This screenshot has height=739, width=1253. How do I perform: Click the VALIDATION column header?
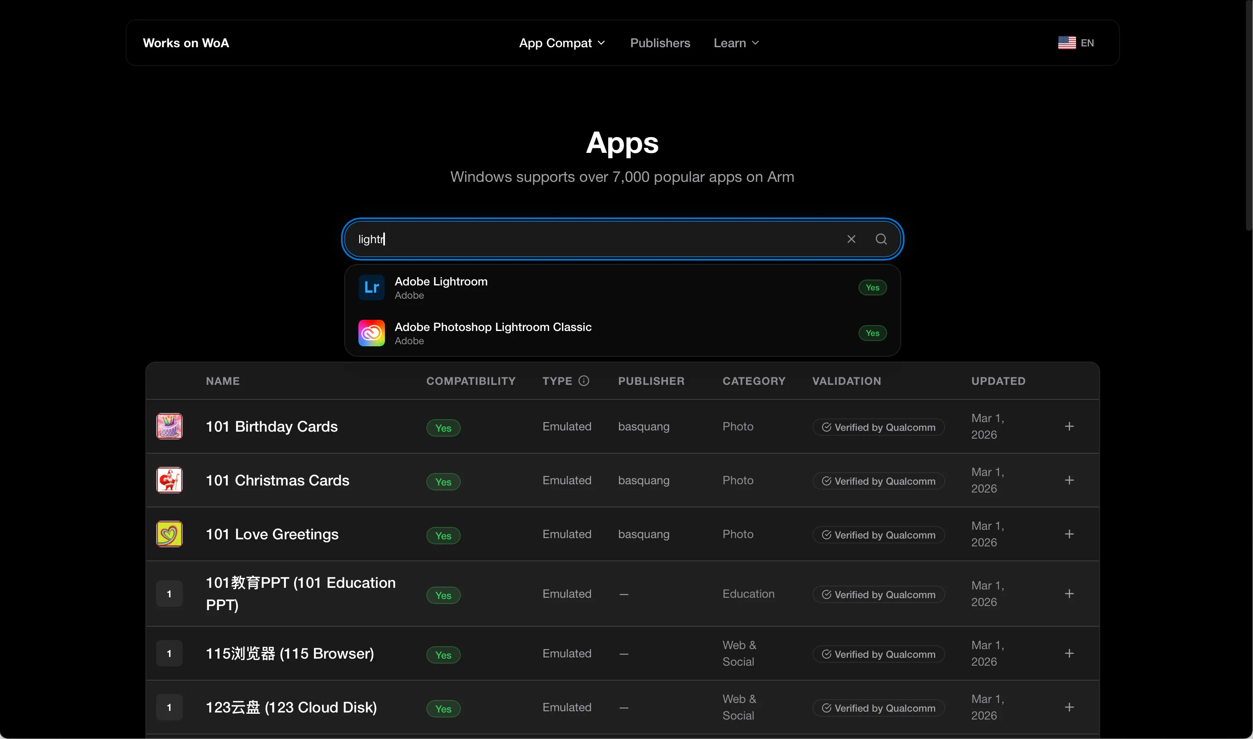(847, 381)
